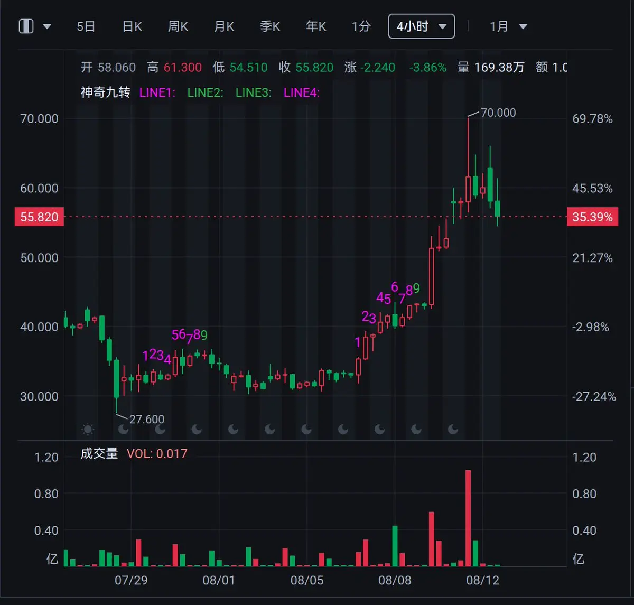Click the red 35.39% change tag
Screen dimensions: 634x605
coord(592,217)
